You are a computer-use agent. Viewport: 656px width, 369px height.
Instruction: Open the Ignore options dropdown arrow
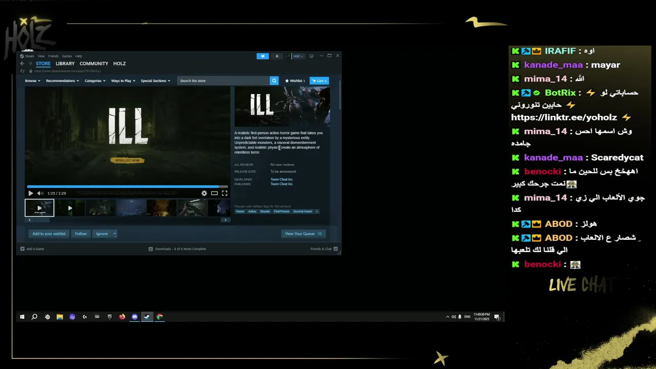(x=114, y=234)
